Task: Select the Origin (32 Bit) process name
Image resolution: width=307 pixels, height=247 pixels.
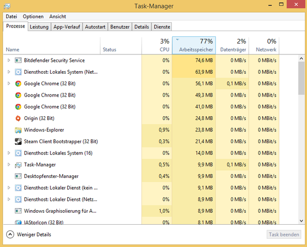Action: [x=39, y=118]
